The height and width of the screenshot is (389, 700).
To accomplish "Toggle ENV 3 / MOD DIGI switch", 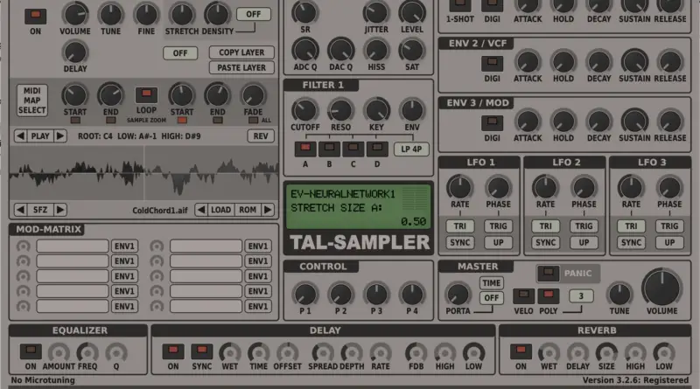I will point(492,123).
